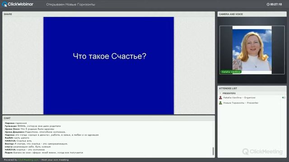
Task: Collapse the PRESENTERS group
Action: click(x=220, y=93)
